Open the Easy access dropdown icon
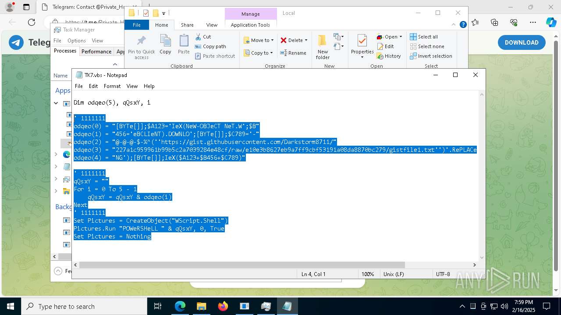The width and height of the screenshot is (561, 315). click(338, 46)
